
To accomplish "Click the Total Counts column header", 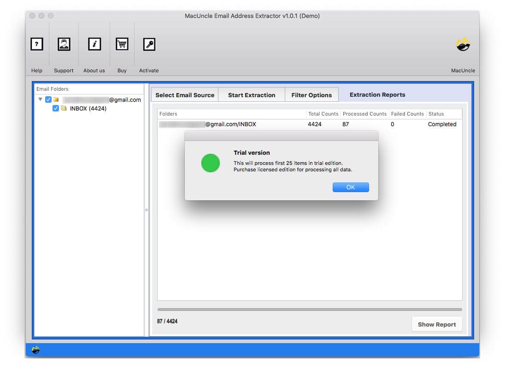I will click(323, 114).
